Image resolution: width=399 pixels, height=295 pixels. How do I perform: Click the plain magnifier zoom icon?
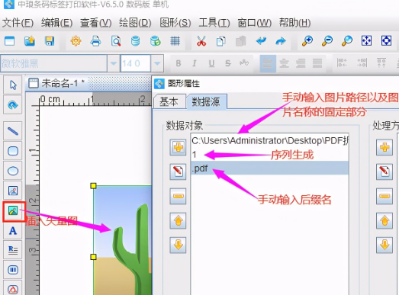pyautogui.click(x=347, y=41)
